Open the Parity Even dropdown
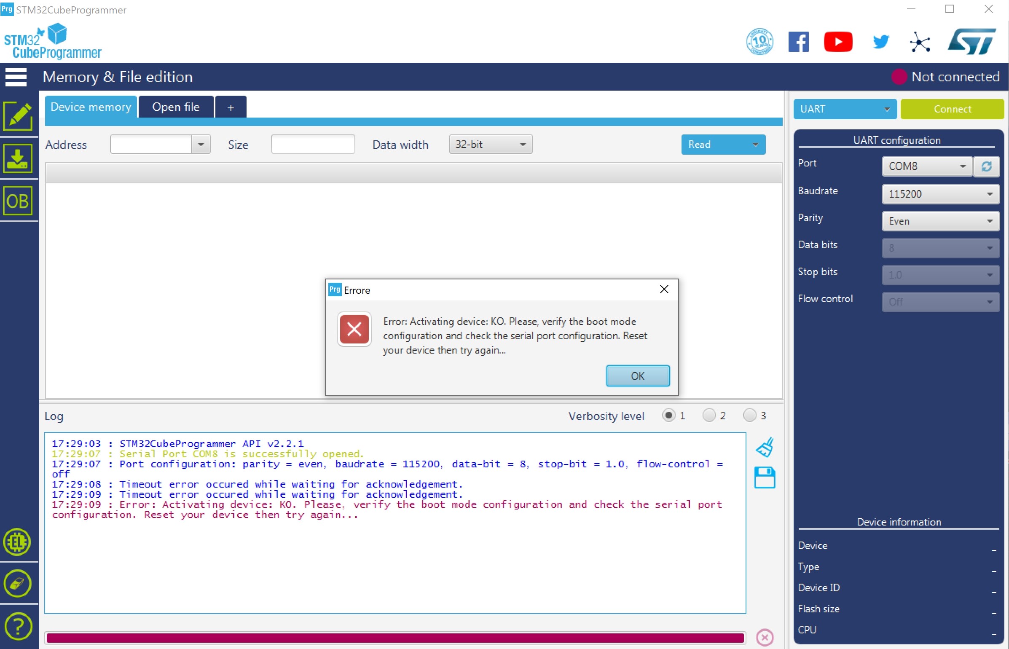 pyautogui.click(x=940, y=221)
